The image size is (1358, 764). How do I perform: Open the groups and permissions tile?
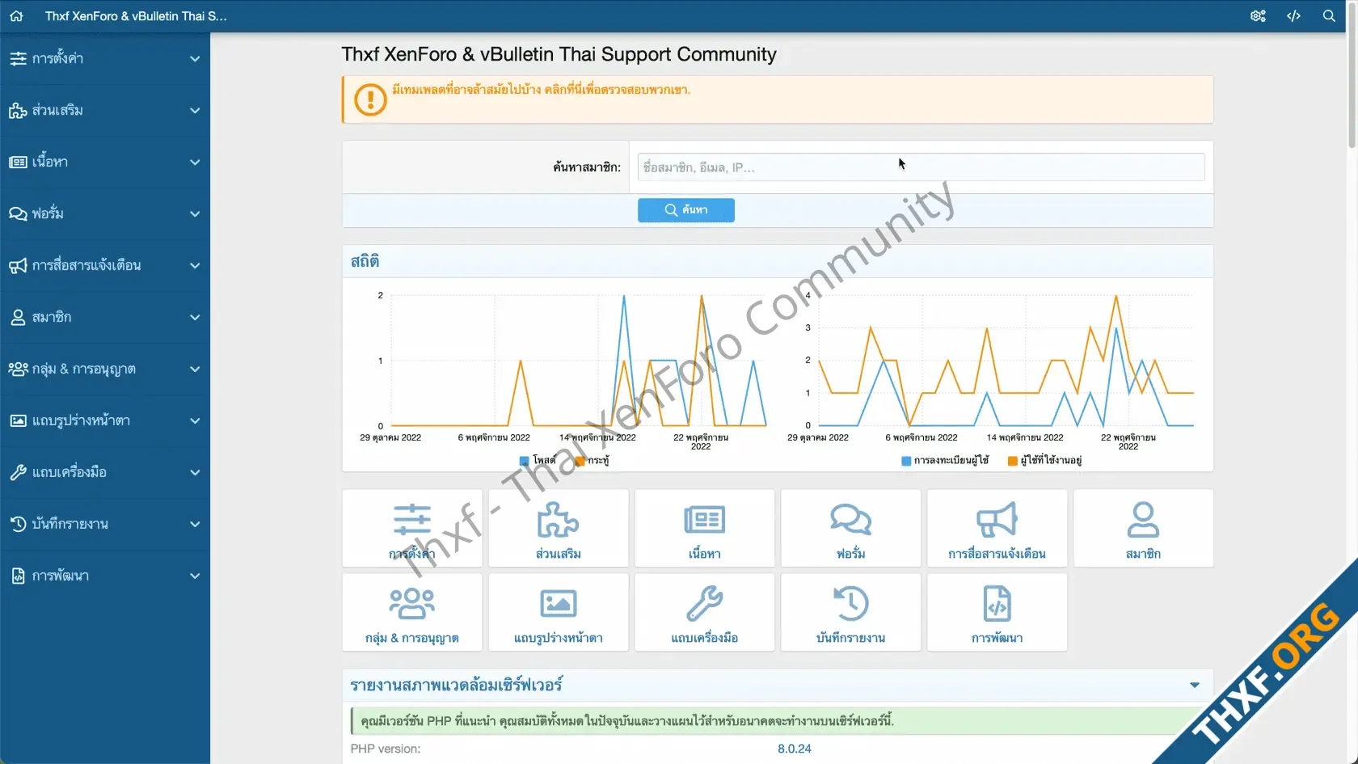point(412,613)
